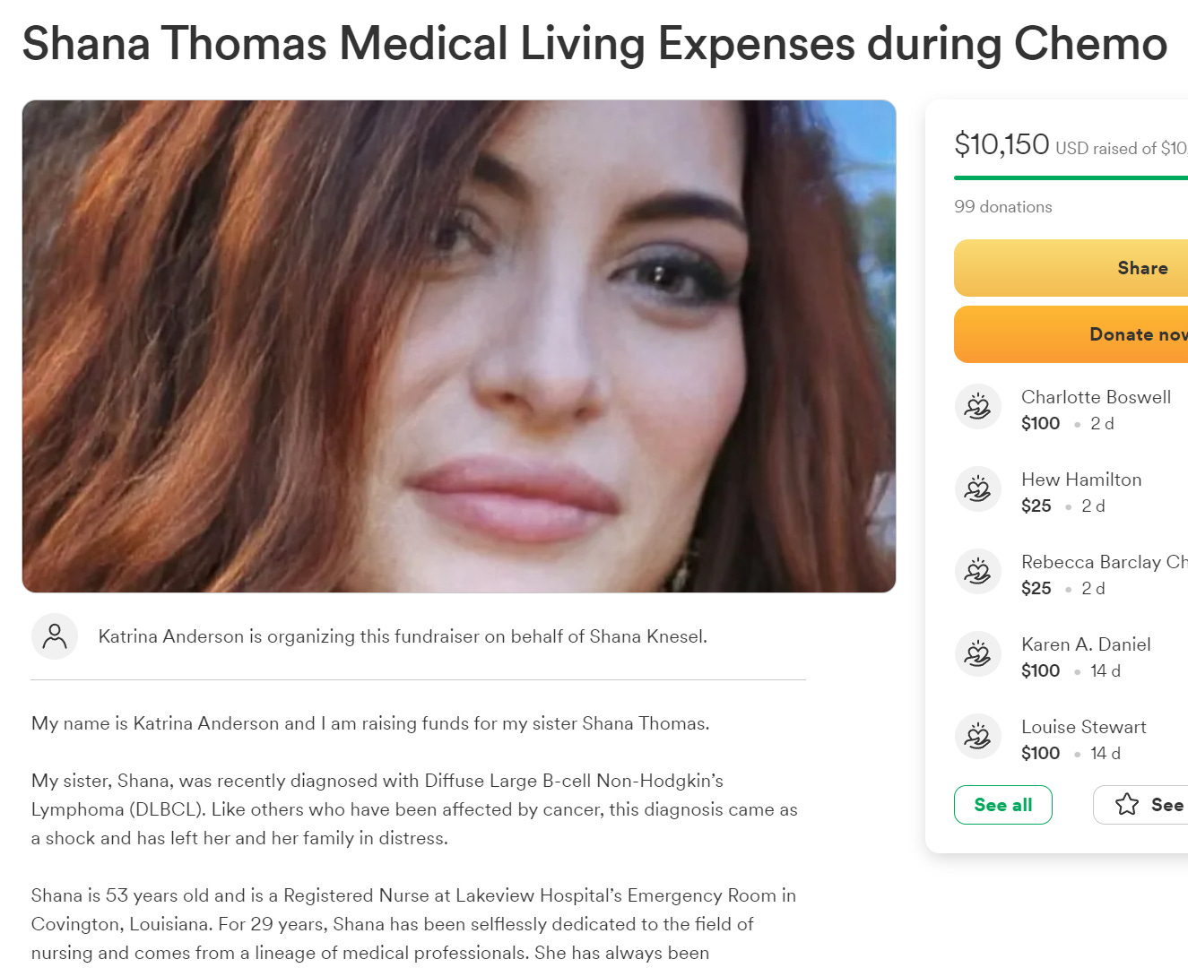Click the donation icon beside Karen A. Daniel
This screenshot has height=968, width=1188.
[977, 654]
